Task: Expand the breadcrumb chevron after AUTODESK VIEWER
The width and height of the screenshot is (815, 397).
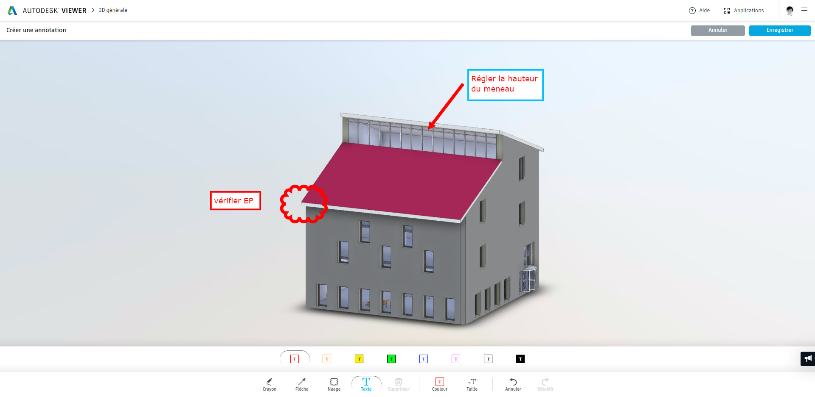Action: [x=92, y=10]
